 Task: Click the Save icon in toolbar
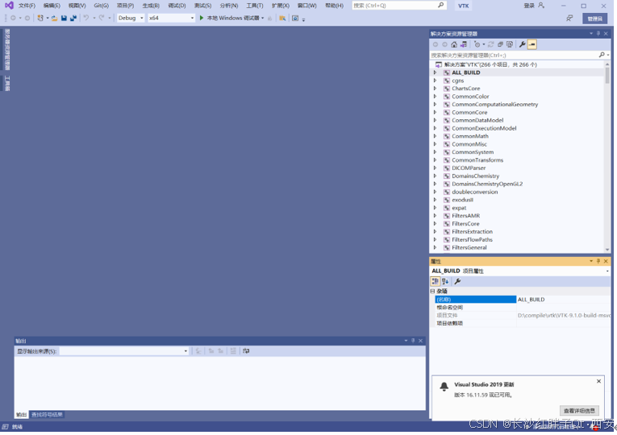click(x=64, y=18)
